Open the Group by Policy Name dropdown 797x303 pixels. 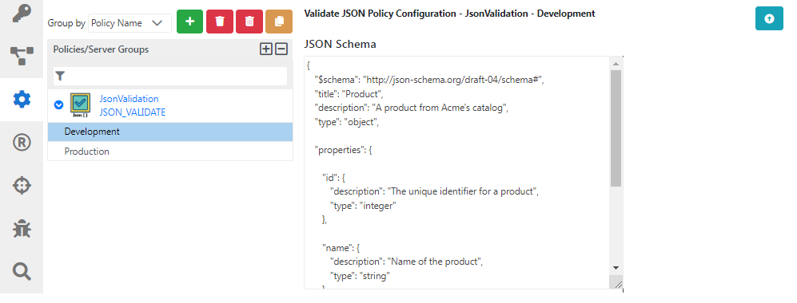(x=130, y=23)
